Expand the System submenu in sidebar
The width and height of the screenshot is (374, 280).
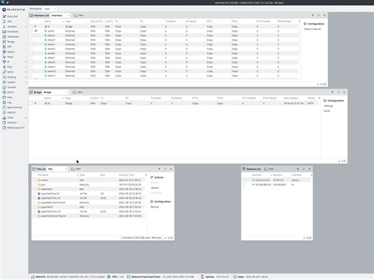pos(26,82)
